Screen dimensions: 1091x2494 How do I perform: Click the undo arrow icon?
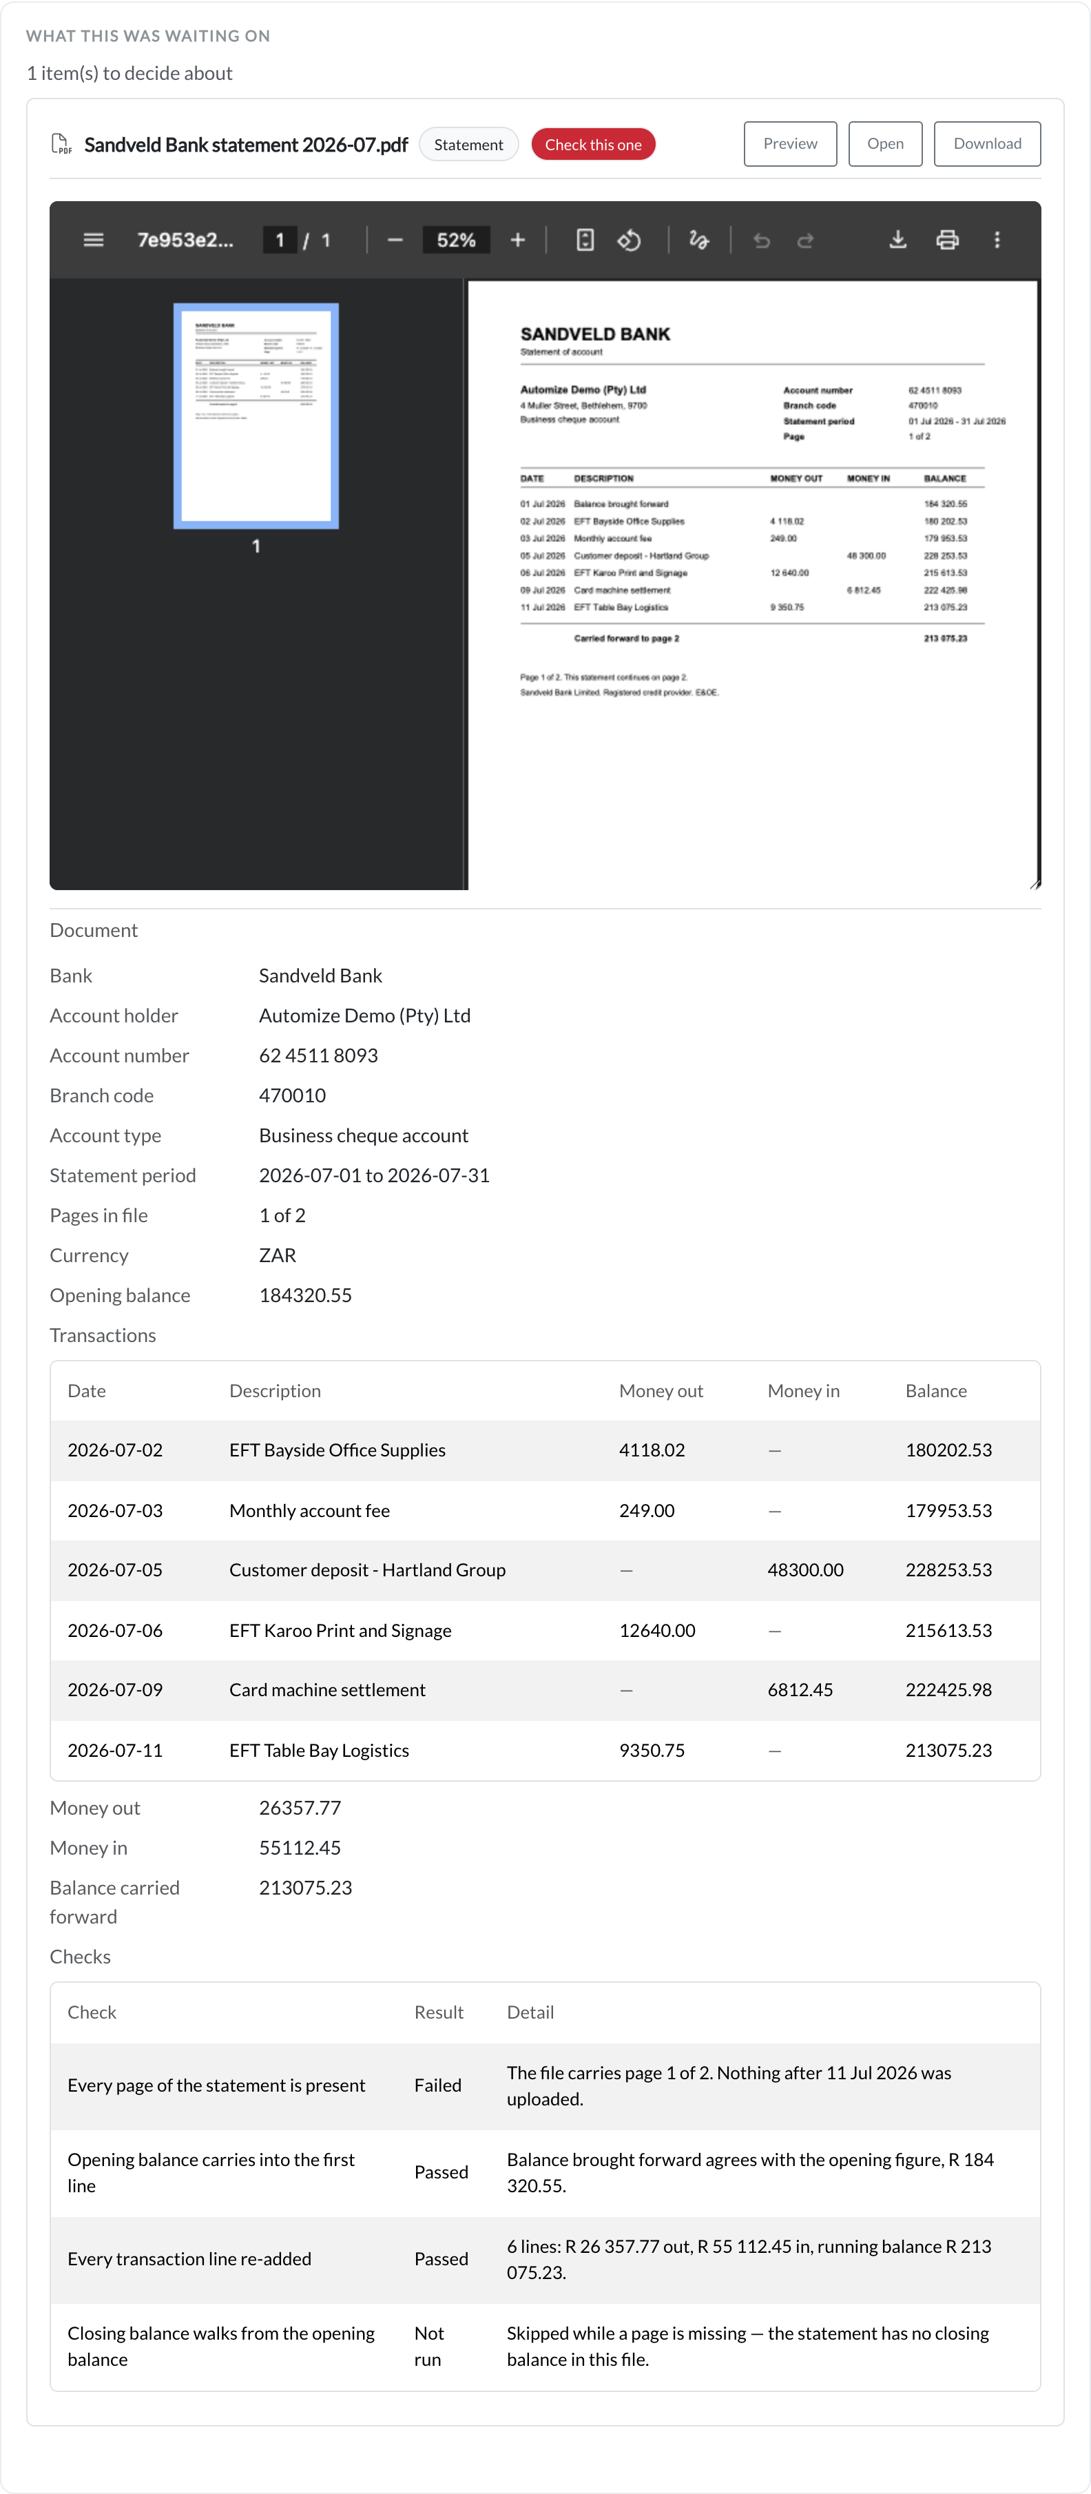(x=762, y=240)
